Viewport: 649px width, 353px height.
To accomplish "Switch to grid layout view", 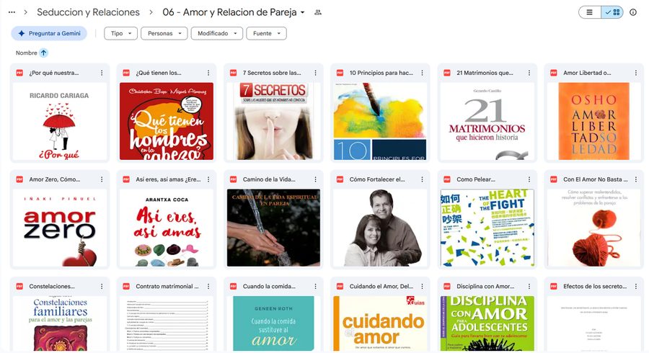I will click(x=612, y=12).
